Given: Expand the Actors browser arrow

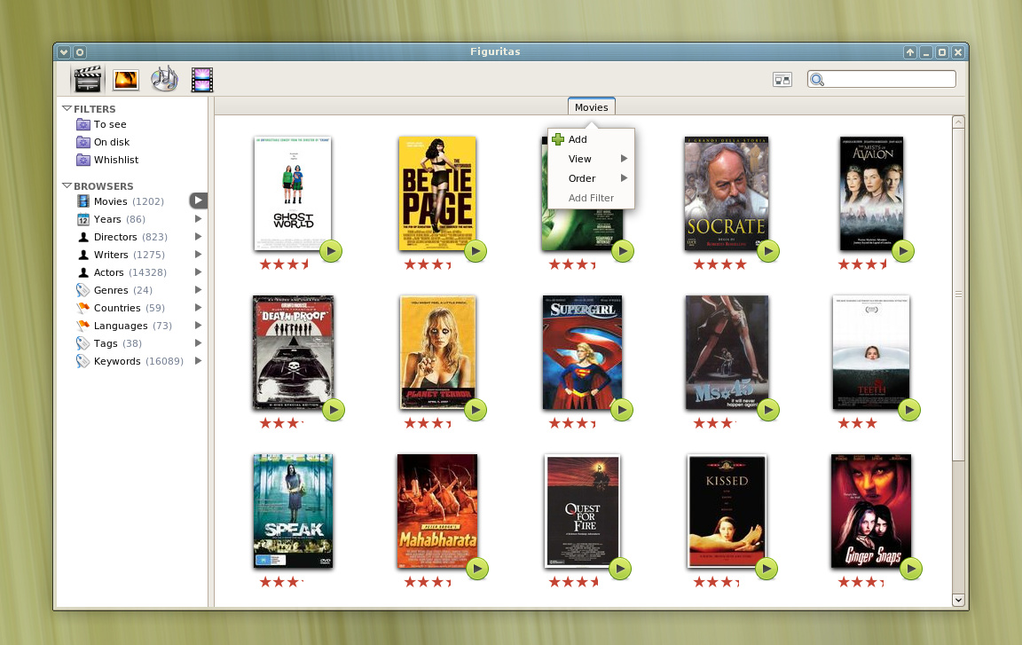Looking at the screenshot, I should [x=198, y=271].
